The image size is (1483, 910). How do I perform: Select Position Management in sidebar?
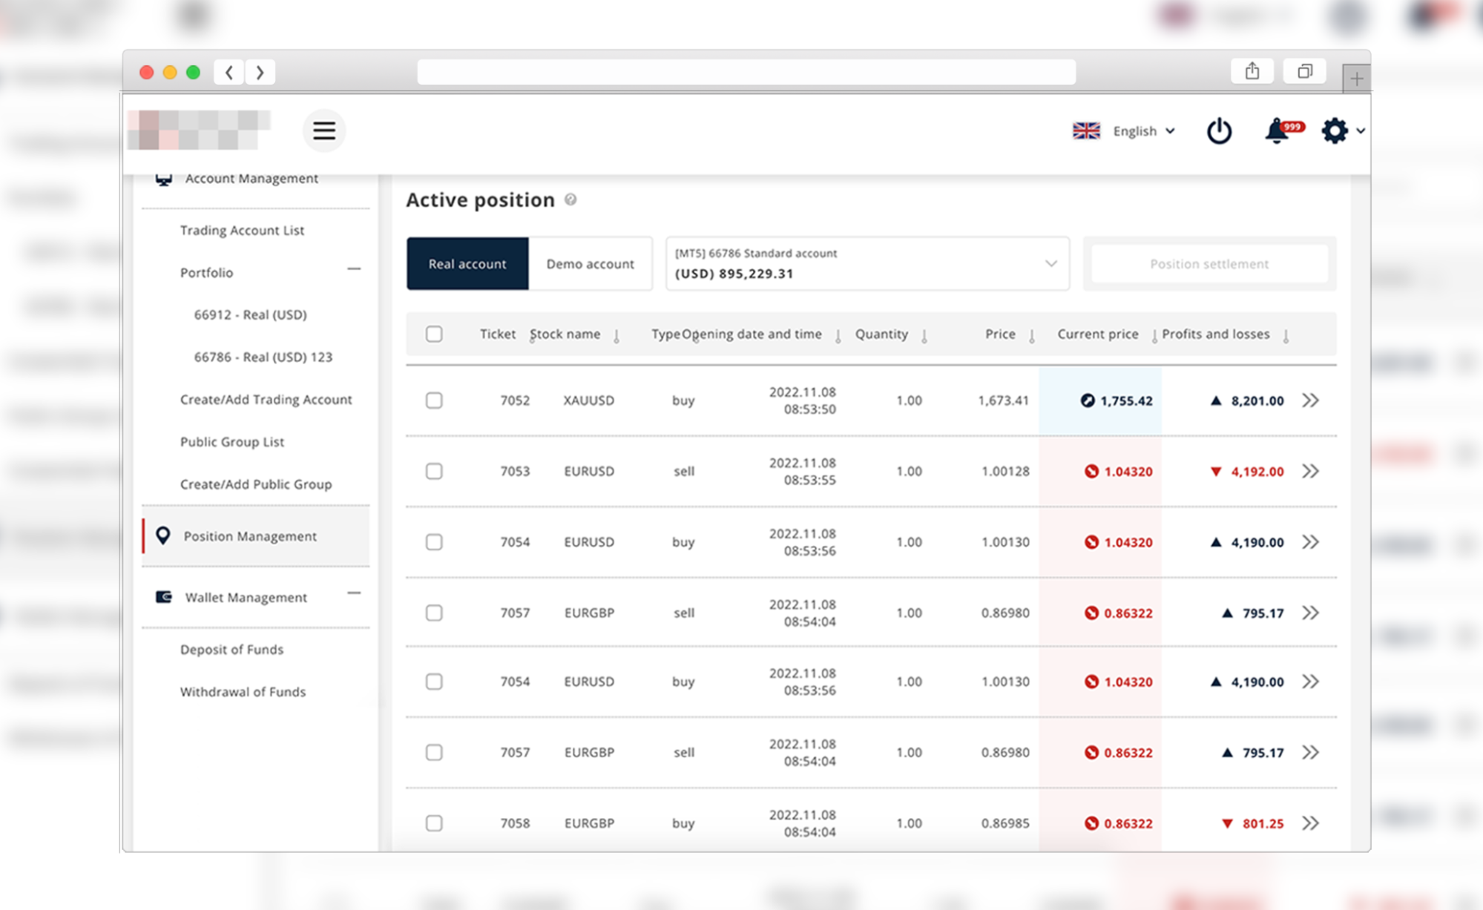click(x=250, y=536)
